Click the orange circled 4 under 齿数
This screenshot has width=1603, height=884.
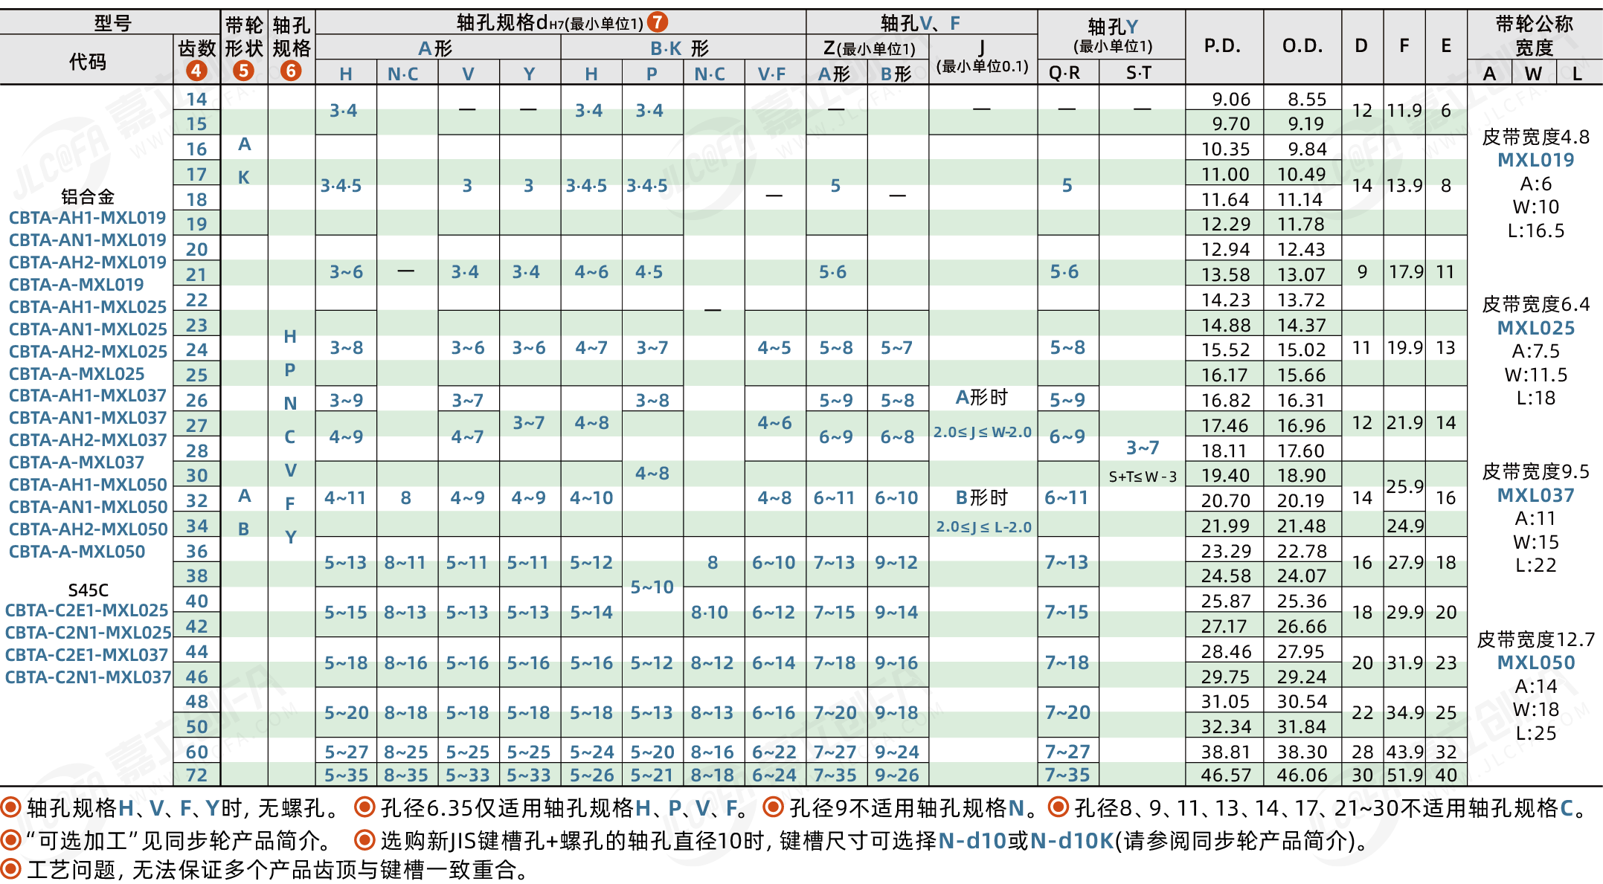tap(196, 71)
